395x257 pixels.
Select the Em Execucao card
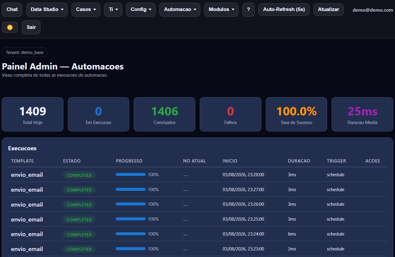pos(99,114)
